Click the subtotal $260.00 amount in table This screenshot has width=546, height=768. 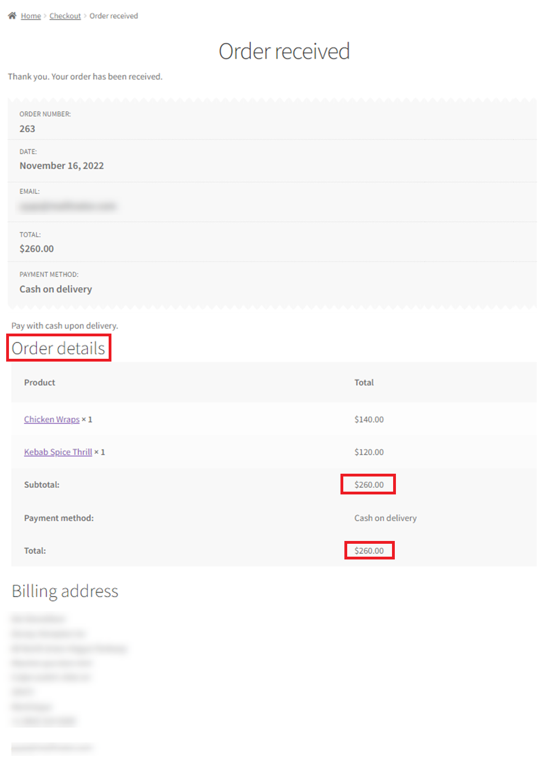[x=369, y=484]
